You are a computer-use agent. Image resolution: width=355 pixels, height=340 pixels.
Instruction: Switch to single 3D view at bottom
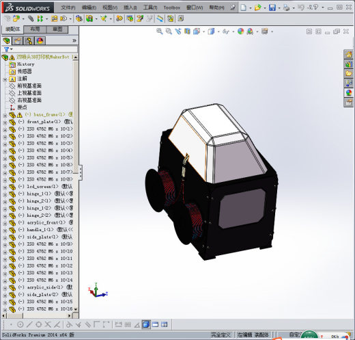pos(146,324)
